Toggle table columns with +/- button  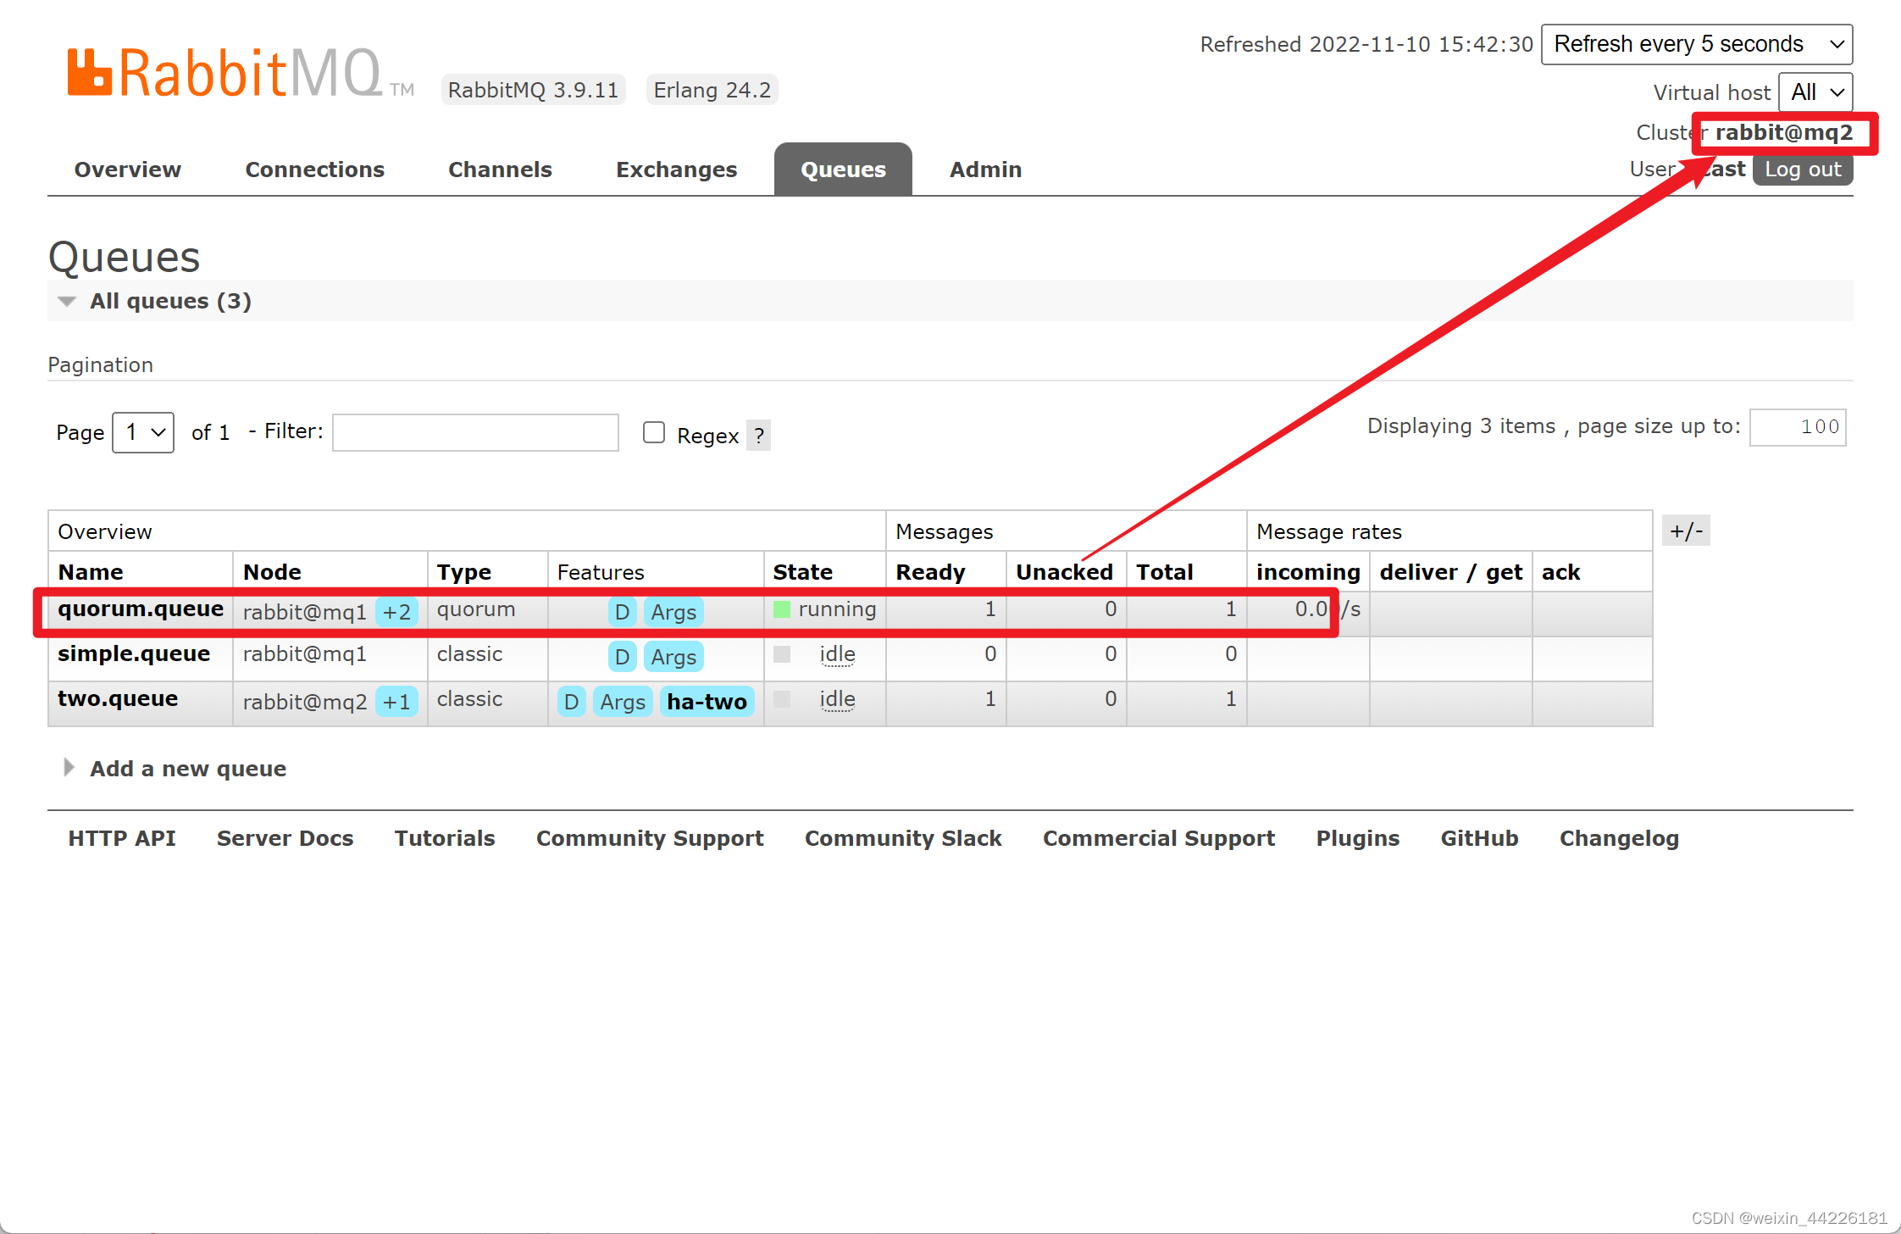1686,531
